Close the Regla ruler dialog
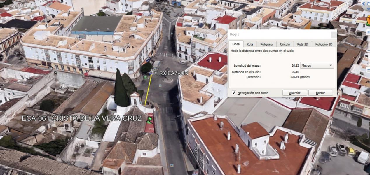 click(x=334, y=35)
